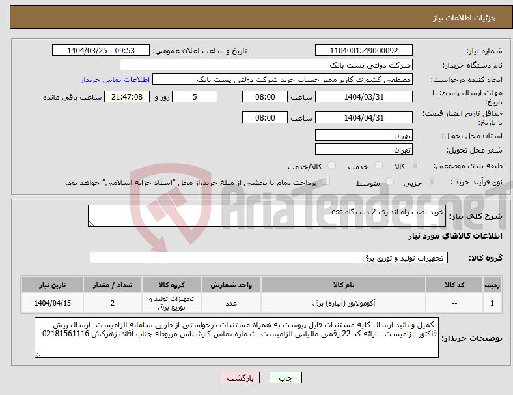Click the چاپ (print) button
This screenshot has width=513, height=395.
click(285, 377)
